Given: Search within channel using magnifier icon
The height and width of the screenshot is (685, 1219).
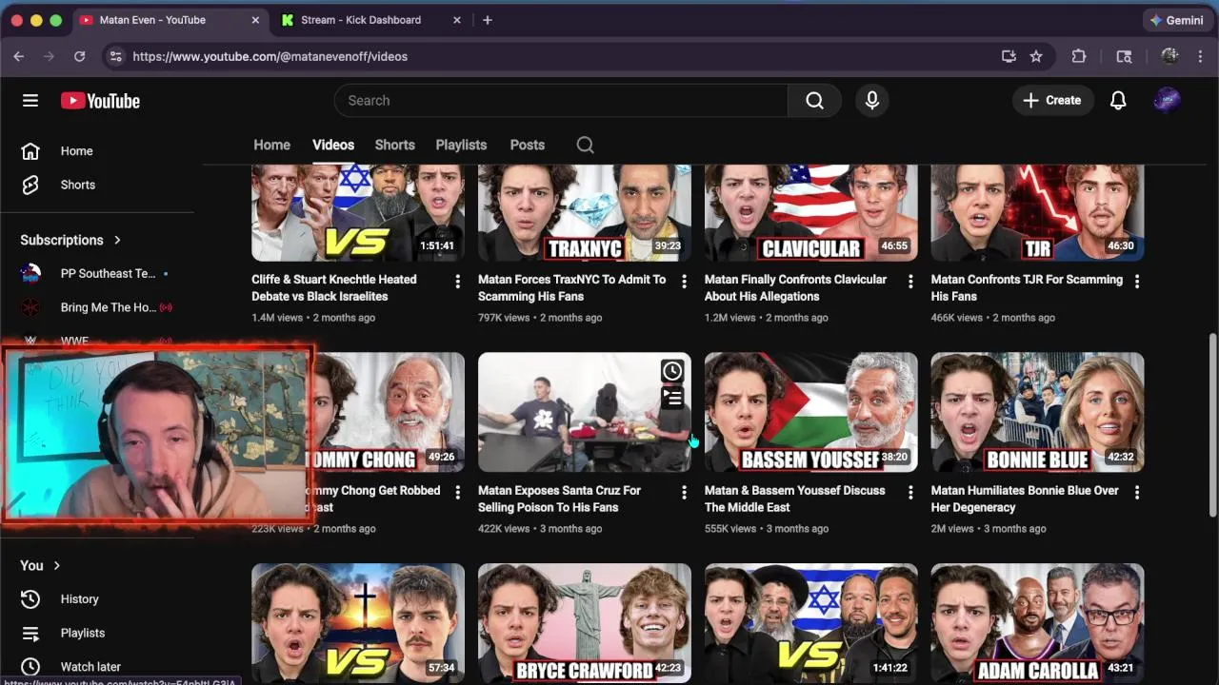Looking at the screenshot, I should 585,145.
